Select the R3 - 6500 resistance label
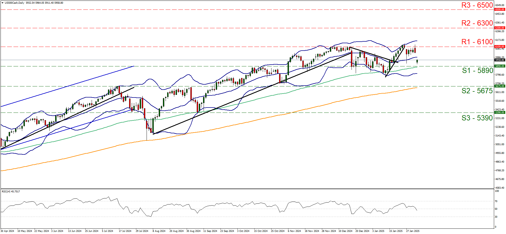This screenshot has height=234, width=506. pos(477,5)
